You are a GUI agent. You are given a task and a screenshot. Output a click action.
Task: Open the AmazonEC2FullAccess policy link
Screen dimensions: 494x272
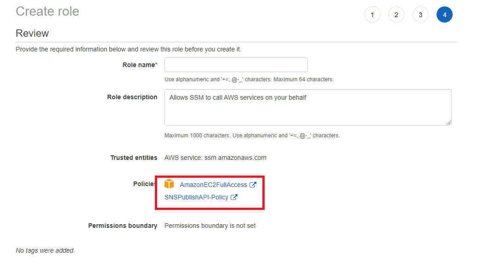213,185
